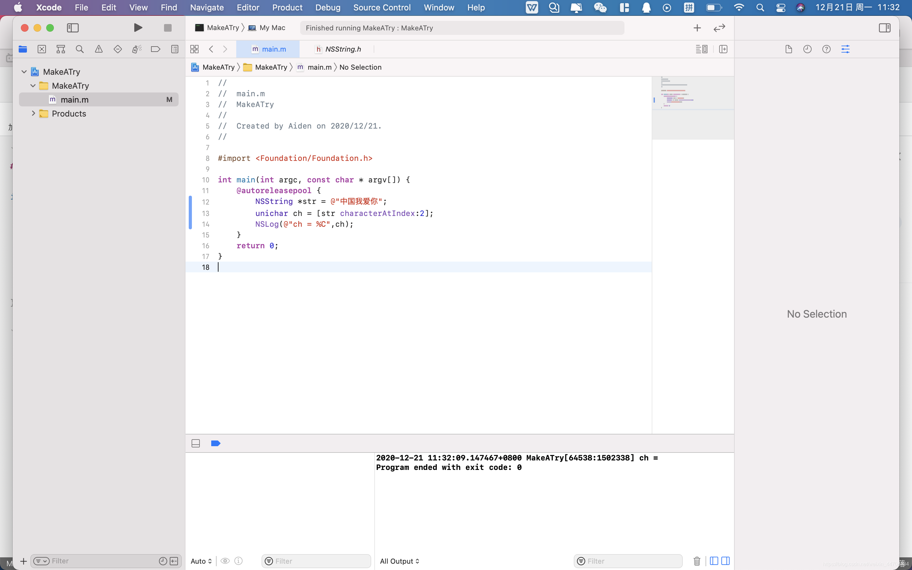
Task: Open the Product menu
Action: pos(287,8)
